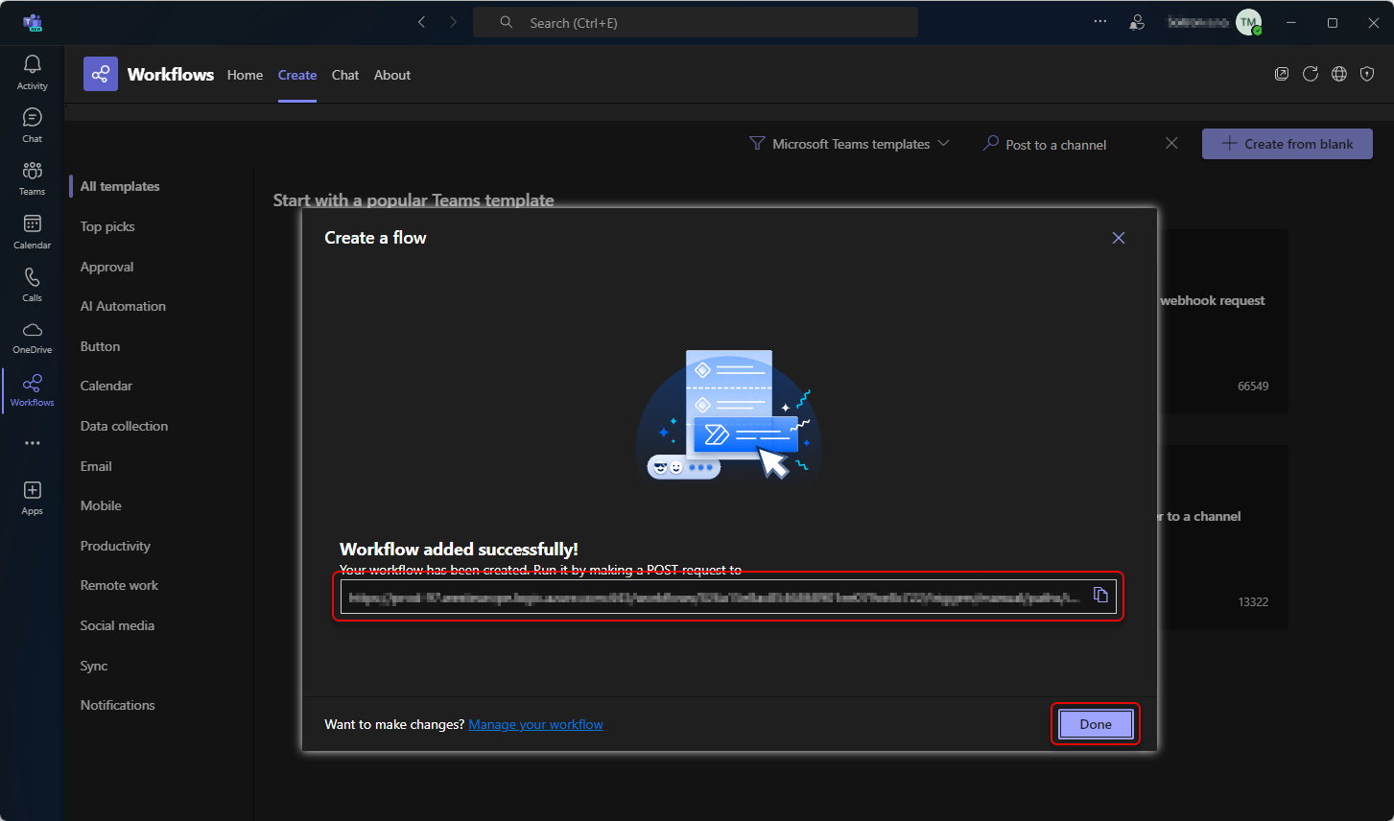
Task: Click the globe icon in the app header
Action: pos(1339,74)
